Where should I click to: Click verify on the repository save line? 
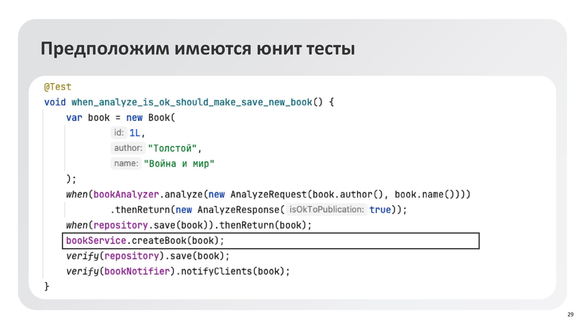tap(83, 256)
